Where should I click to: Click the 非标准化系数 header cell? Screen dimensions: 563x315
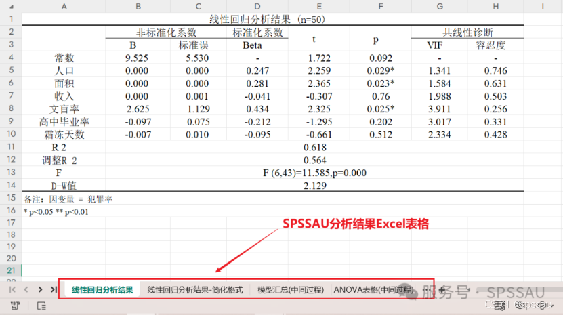166,33
